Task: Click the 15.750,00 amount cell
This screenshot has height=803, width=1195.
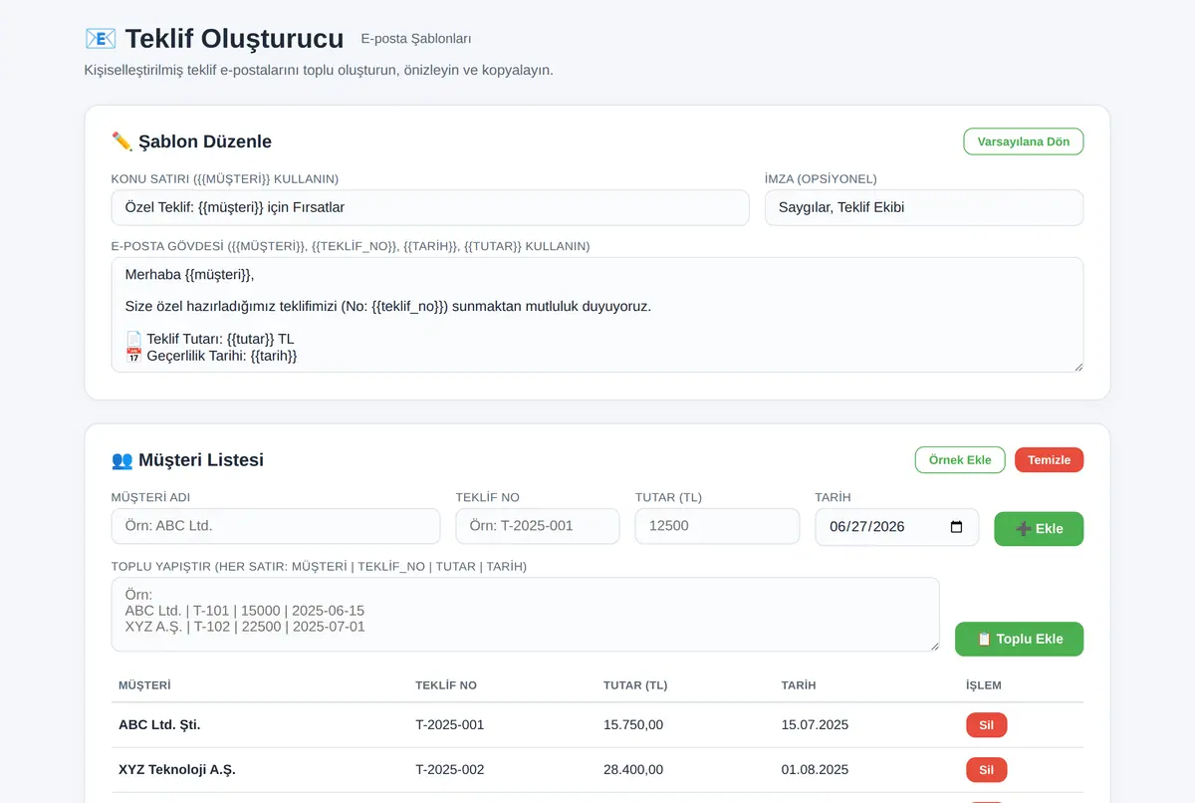Action: 633,725
